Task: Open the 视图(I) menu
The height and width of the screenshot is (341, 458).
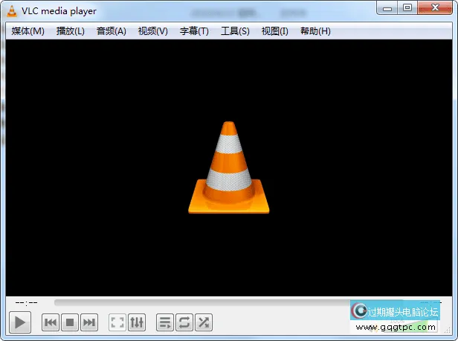Action: coord(275,31)
